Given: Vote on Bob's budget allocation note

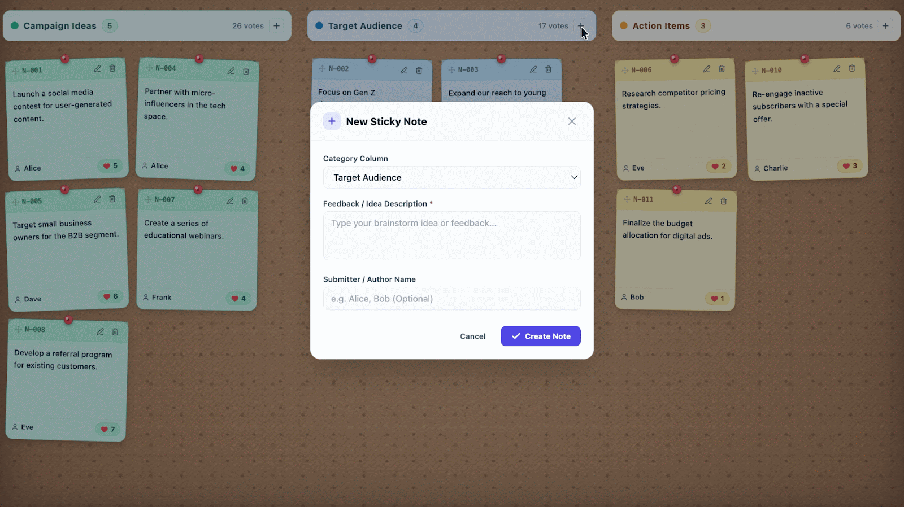Looking at the screenshot, I should pos(718,299).
